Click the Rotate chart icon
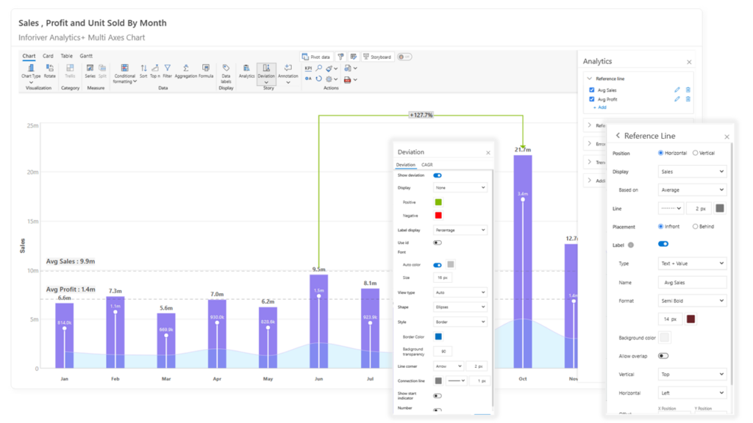The height and width of the screenshot is (423, 753). click(49, 70)
